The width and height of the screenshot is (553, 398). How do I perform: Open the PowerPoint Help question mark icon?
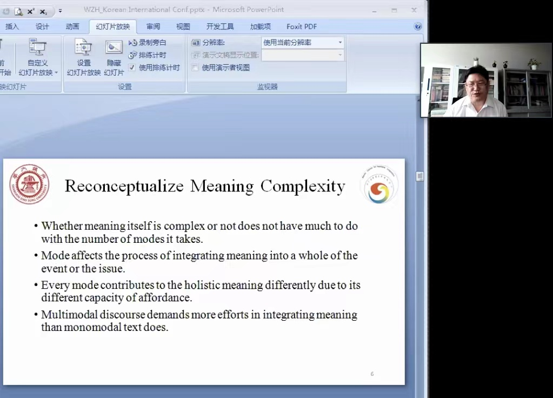417,26
